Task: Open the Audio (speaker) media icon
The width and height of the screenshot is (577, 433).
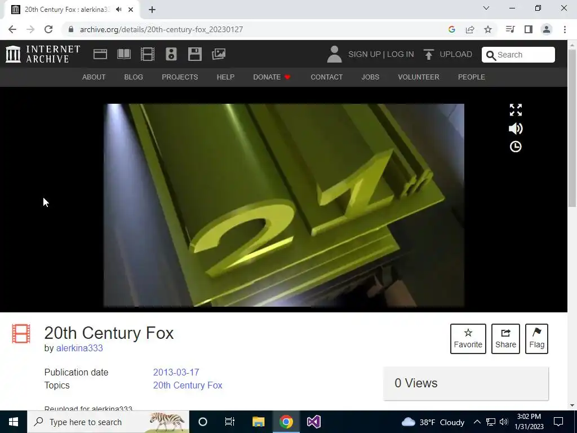Action: 171,54
